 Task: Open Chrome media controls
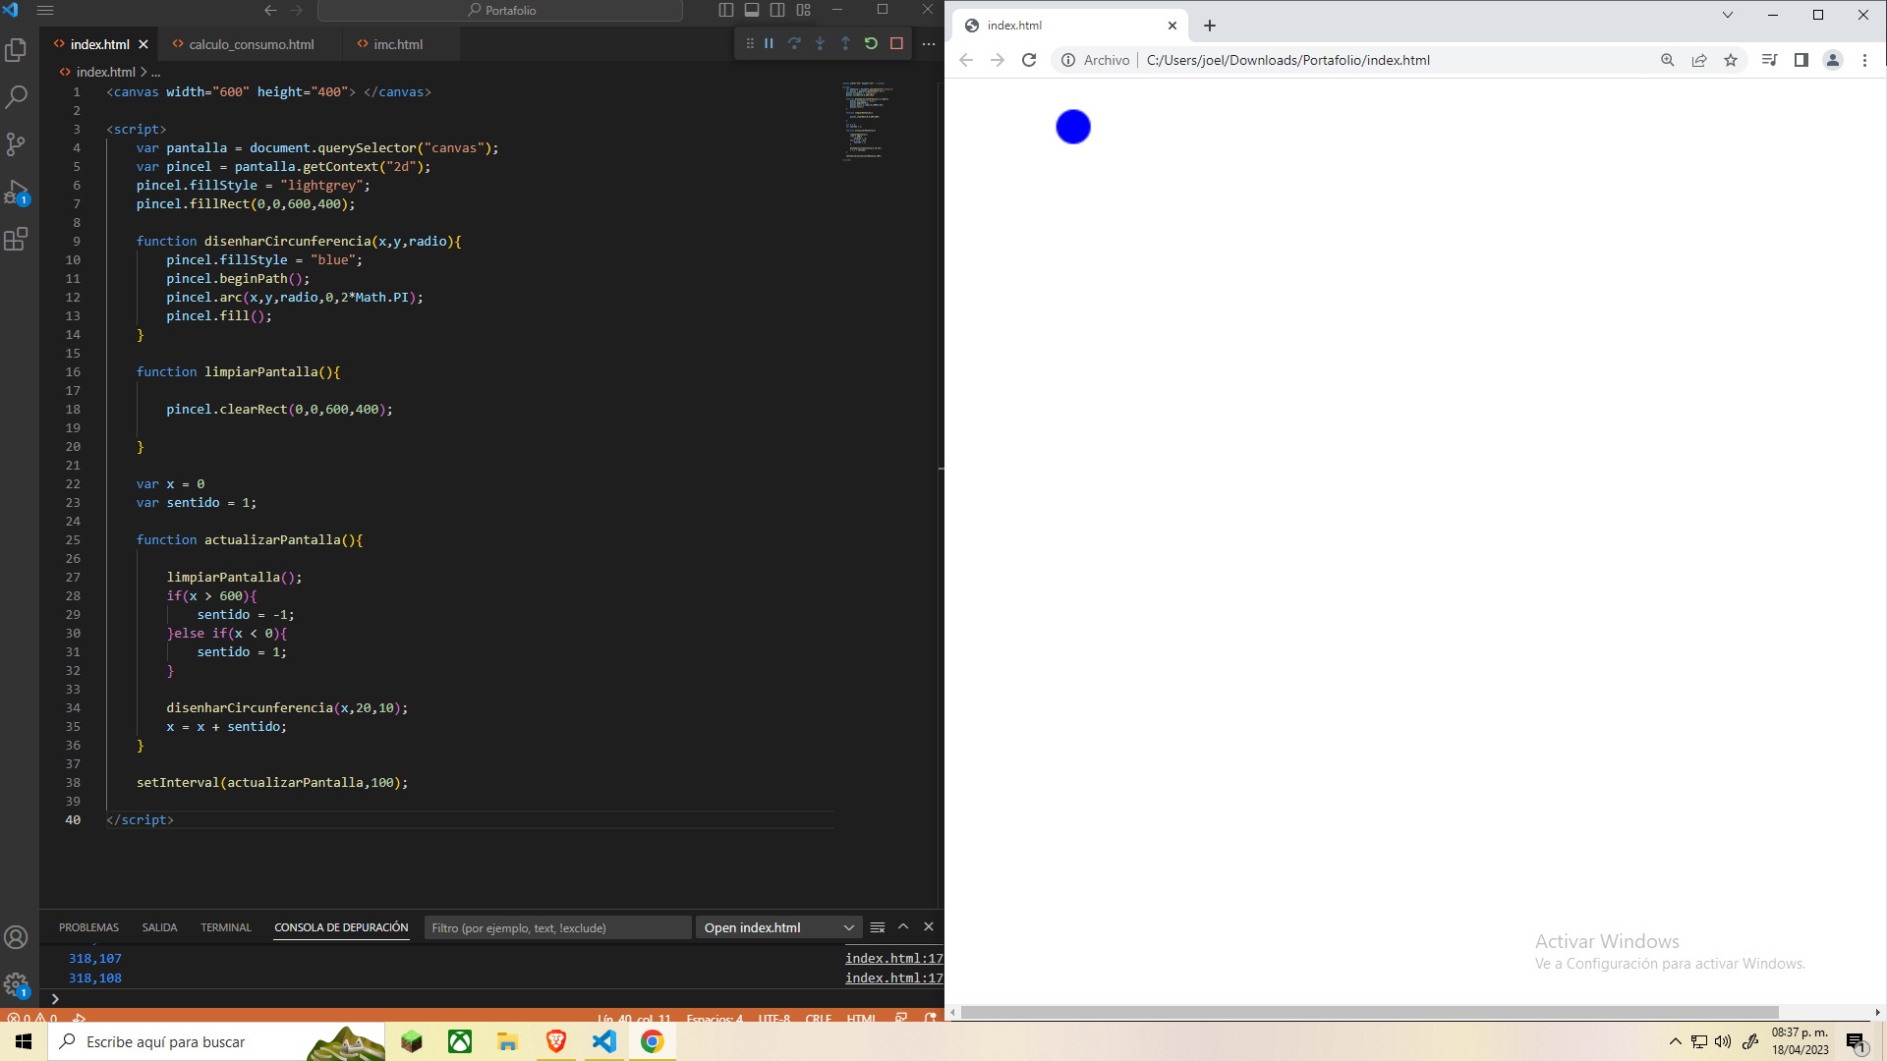1769,60
